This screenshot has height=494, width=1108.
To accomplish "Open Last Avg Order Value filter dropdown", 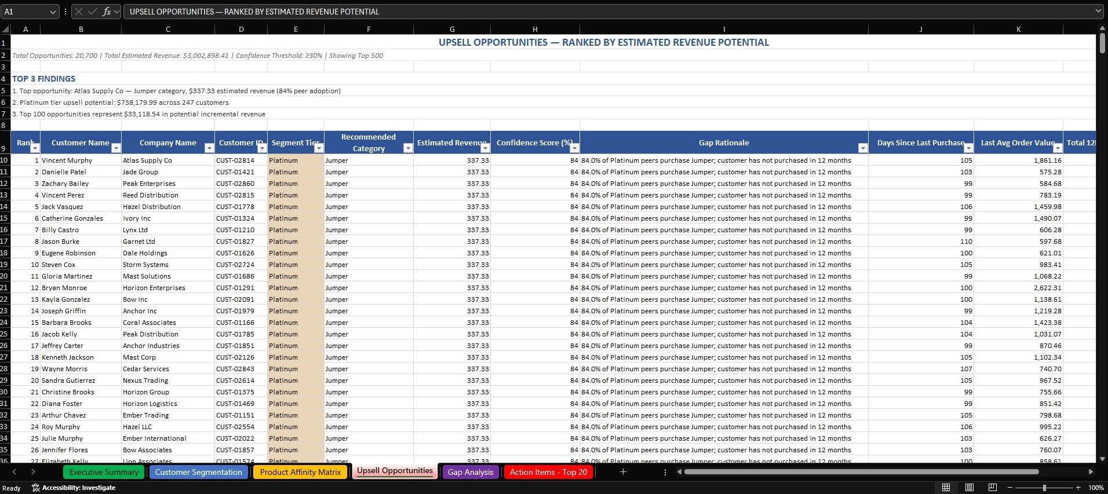I will pos(1058,148).
